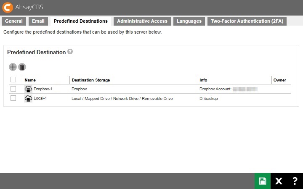Open the Email tab
This screenshot has height=189, width=303.
(x=38, y=21)
